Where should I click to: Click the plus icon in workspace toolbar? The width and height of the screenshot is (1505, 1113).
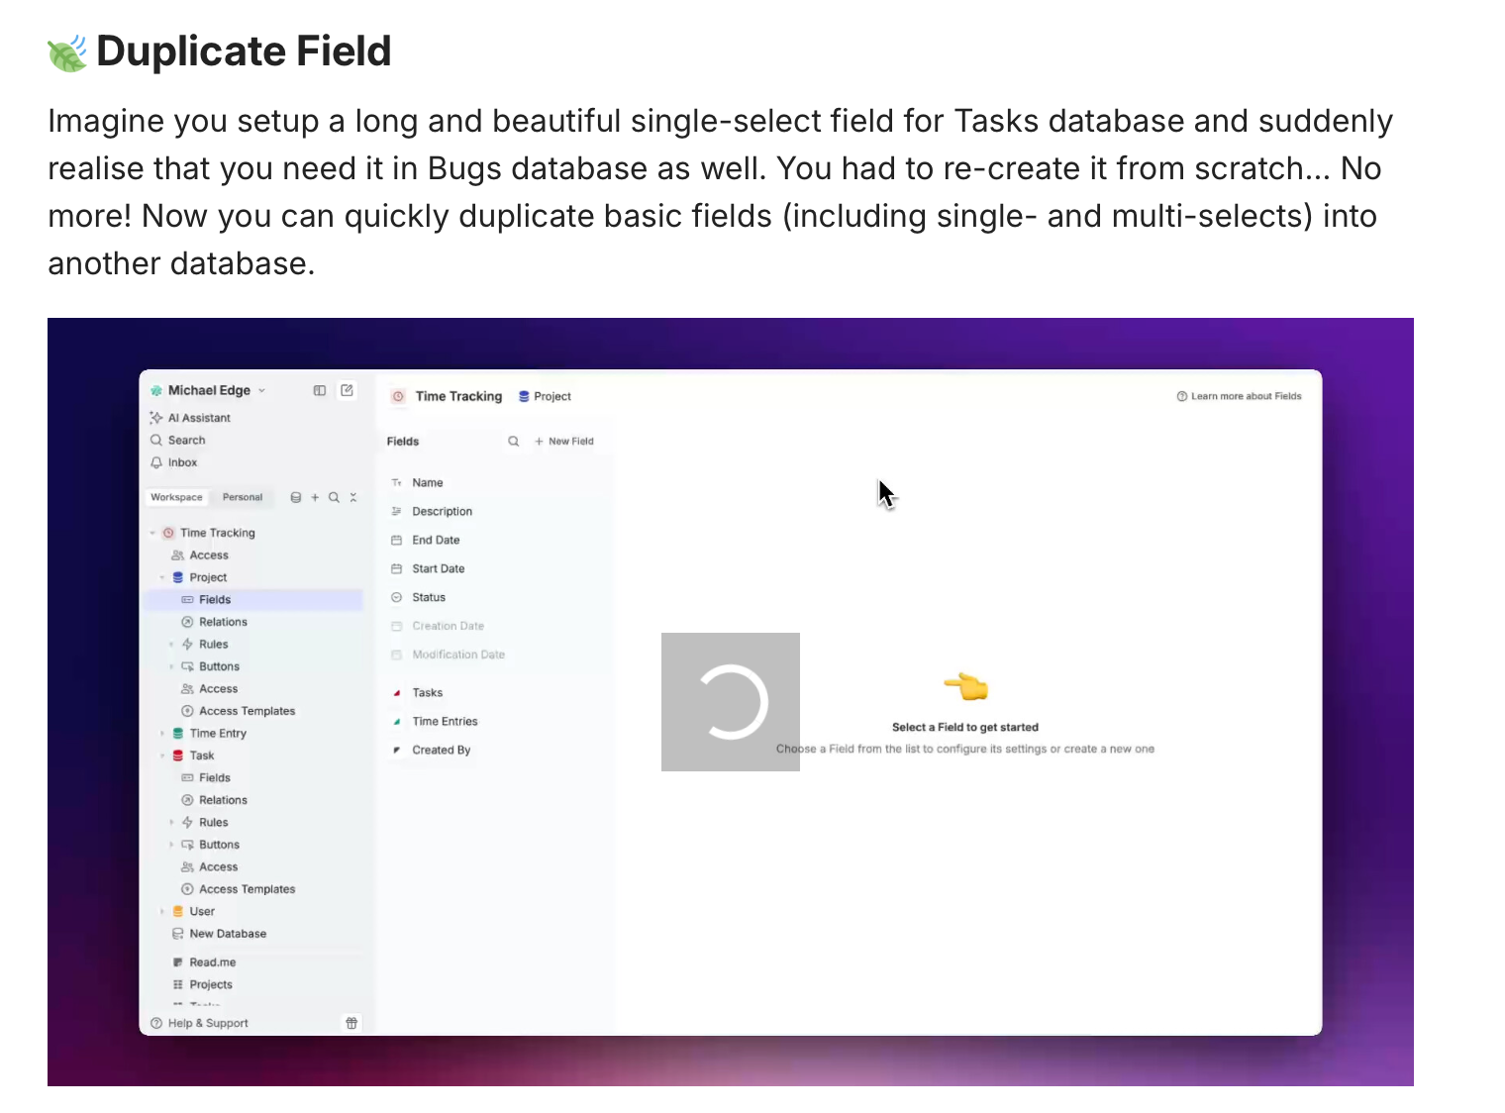tap(315, 497)
